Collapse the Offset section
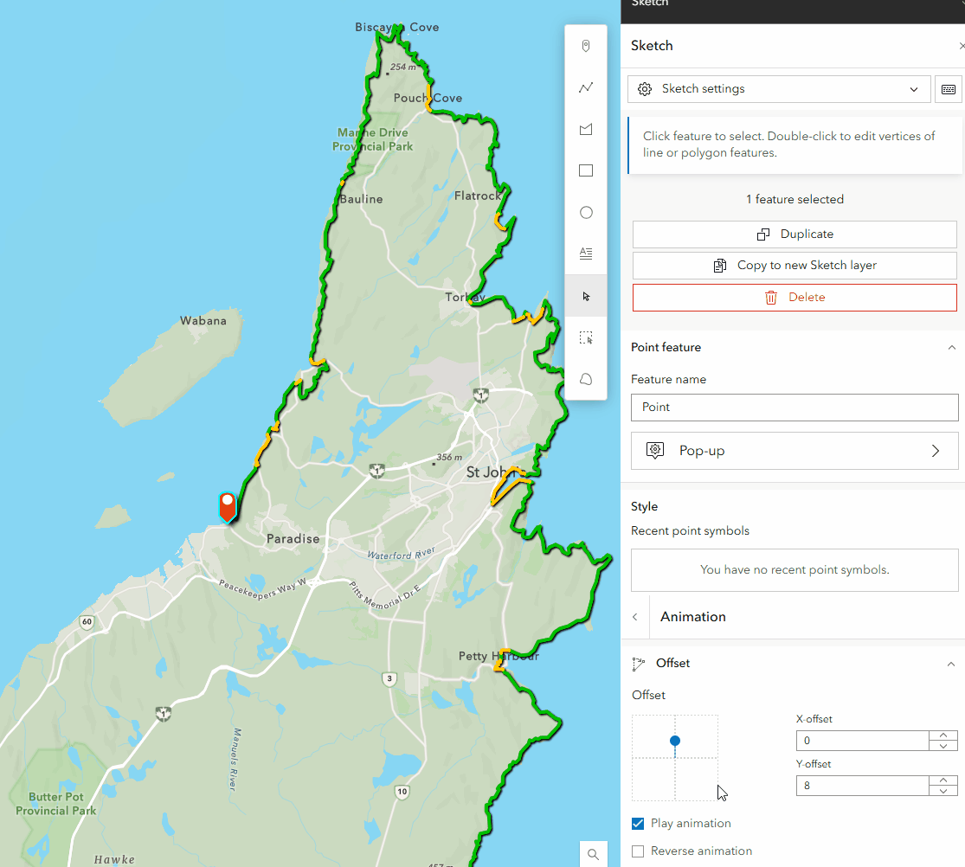 (951, 664)
